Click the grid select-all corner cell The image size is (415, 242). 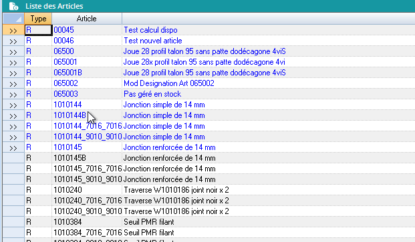[x=13, y=19]
